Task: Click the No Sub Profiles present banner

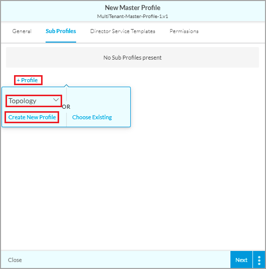Action: pos(132,58)
